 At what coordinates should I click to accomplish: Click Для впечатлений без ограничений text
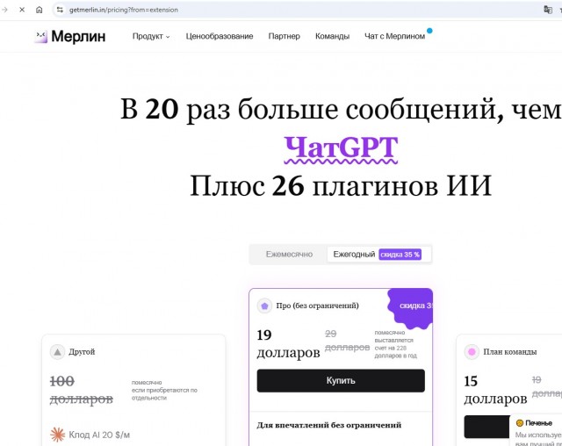click(x=328, y=425)
